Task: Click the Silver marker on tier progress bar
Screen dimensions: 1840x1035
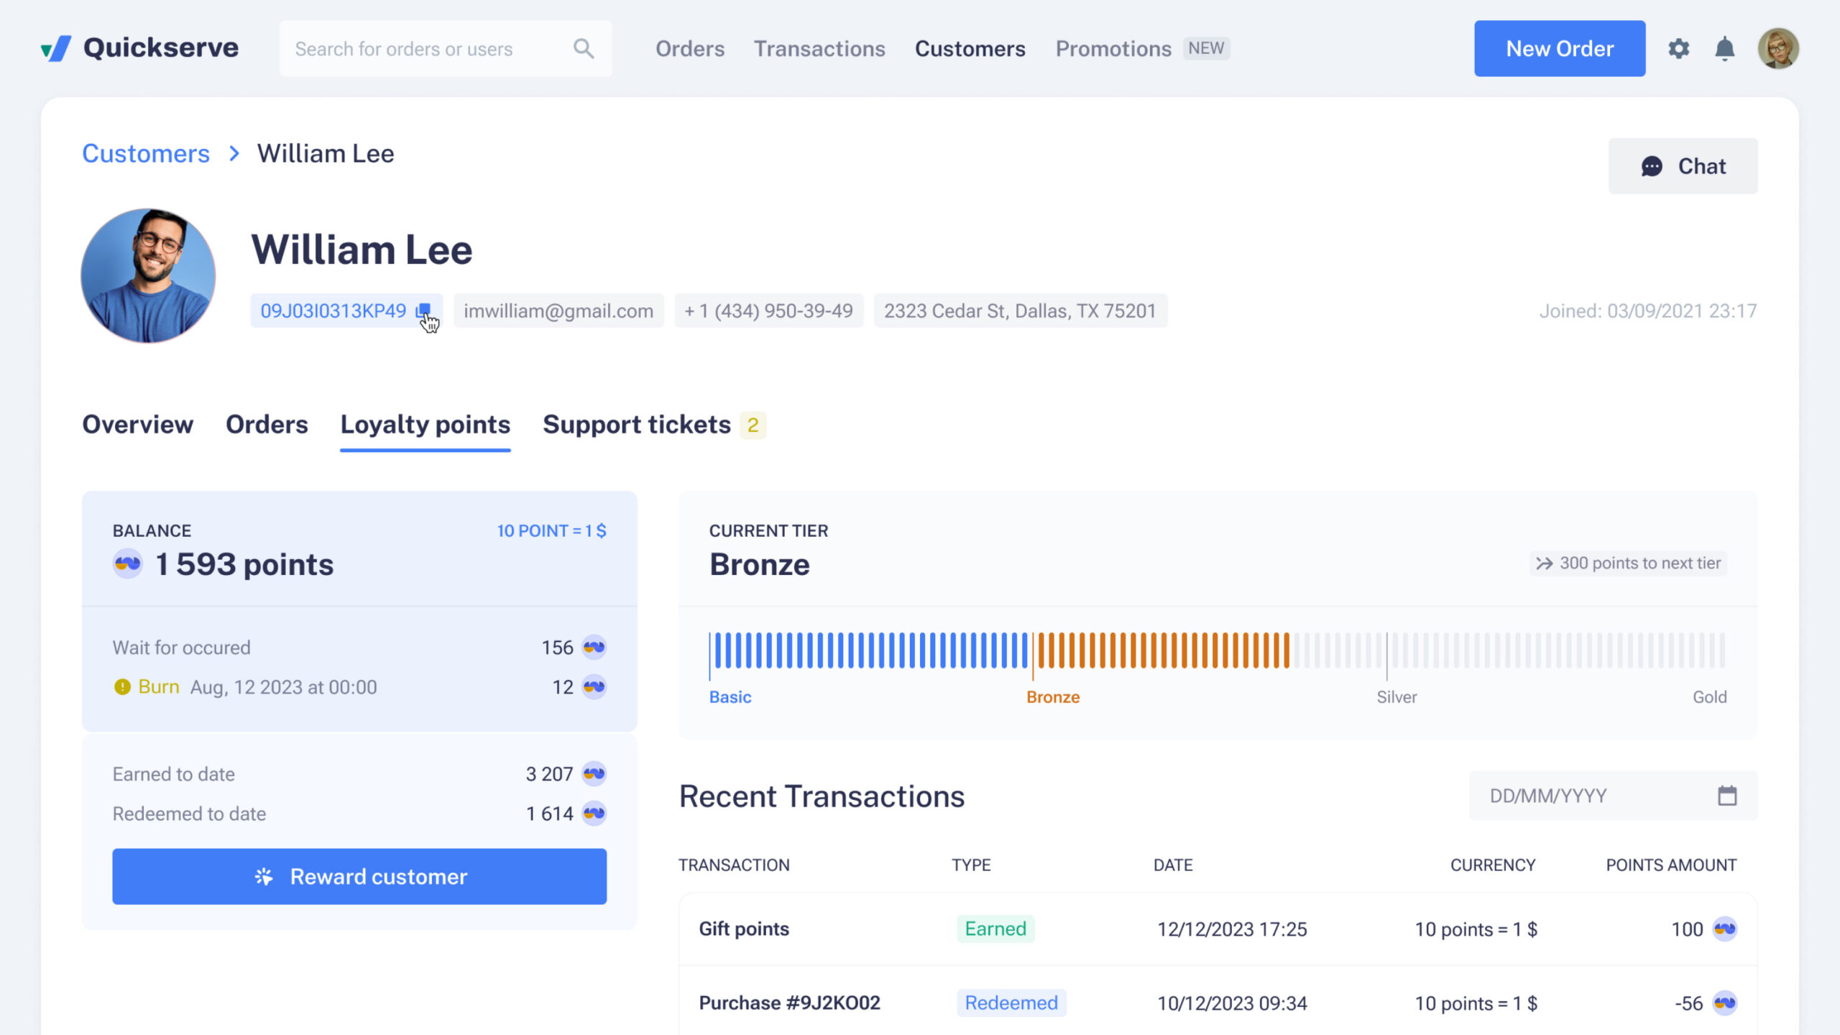Action: point(1386,655)
